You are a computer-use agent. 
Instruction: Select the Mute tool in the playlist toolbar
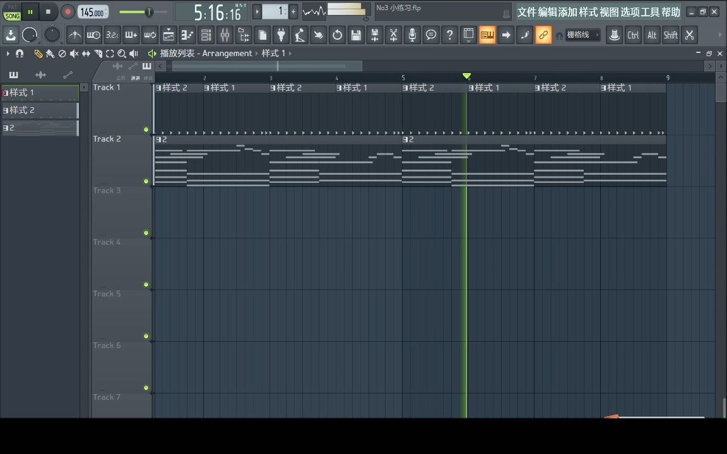pos(74,53)
